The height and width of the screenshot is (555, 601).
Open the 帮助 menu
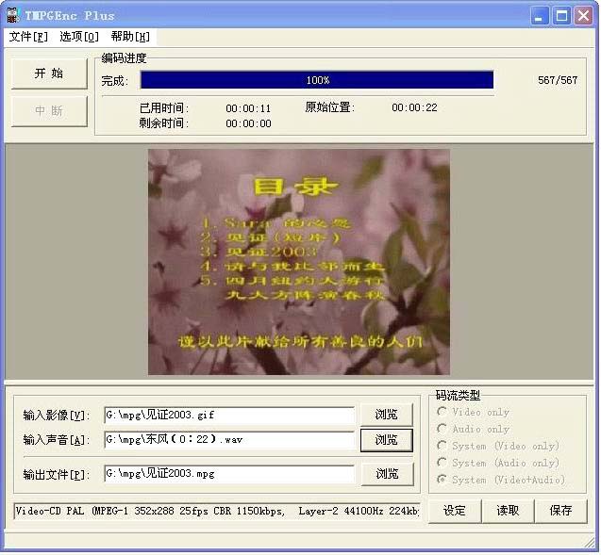(x=130, y=37)
